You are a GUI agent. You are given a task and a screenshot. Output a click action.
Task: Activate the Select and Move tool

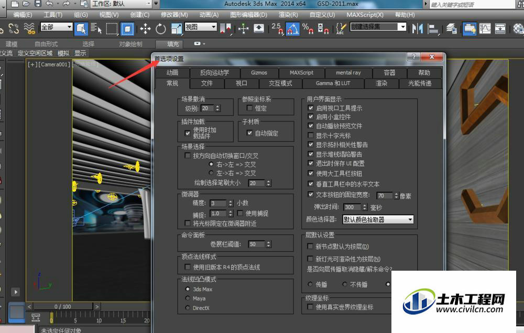(x=145, y=29)
